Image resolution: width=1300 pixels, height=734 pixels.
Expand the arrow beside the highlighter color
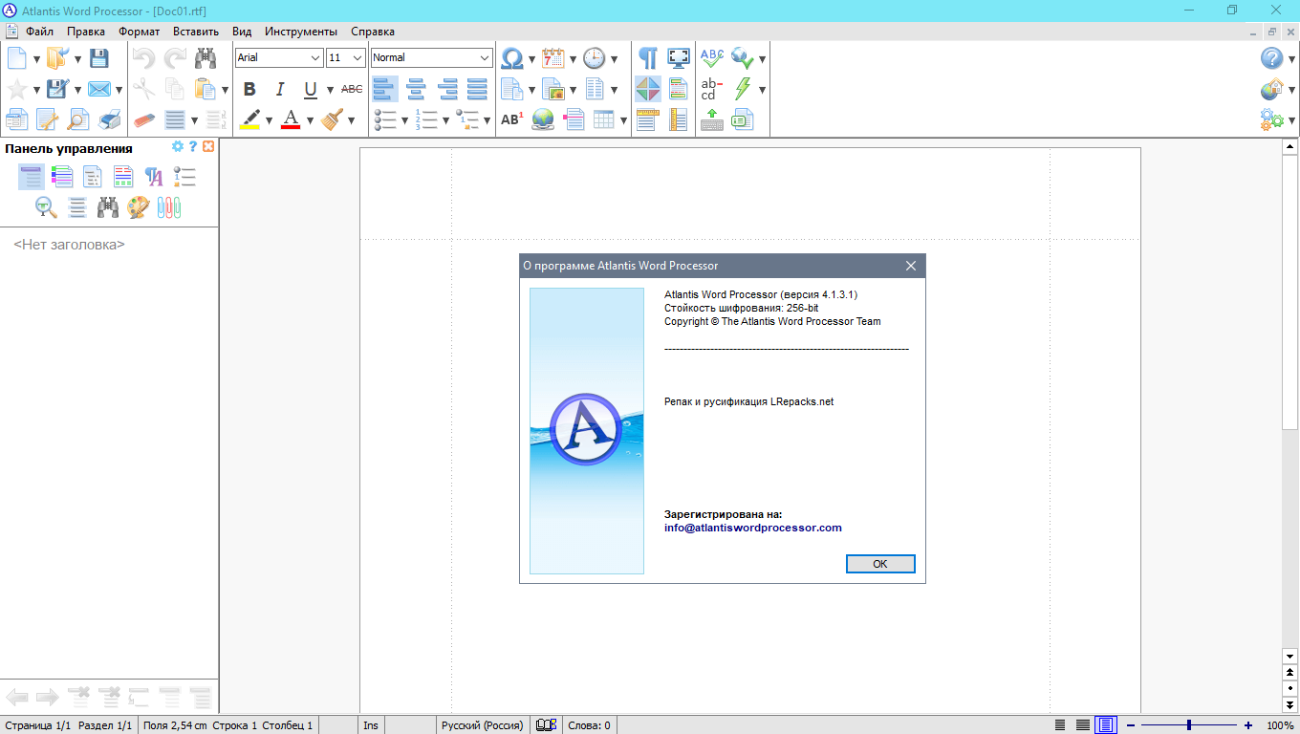270,121
